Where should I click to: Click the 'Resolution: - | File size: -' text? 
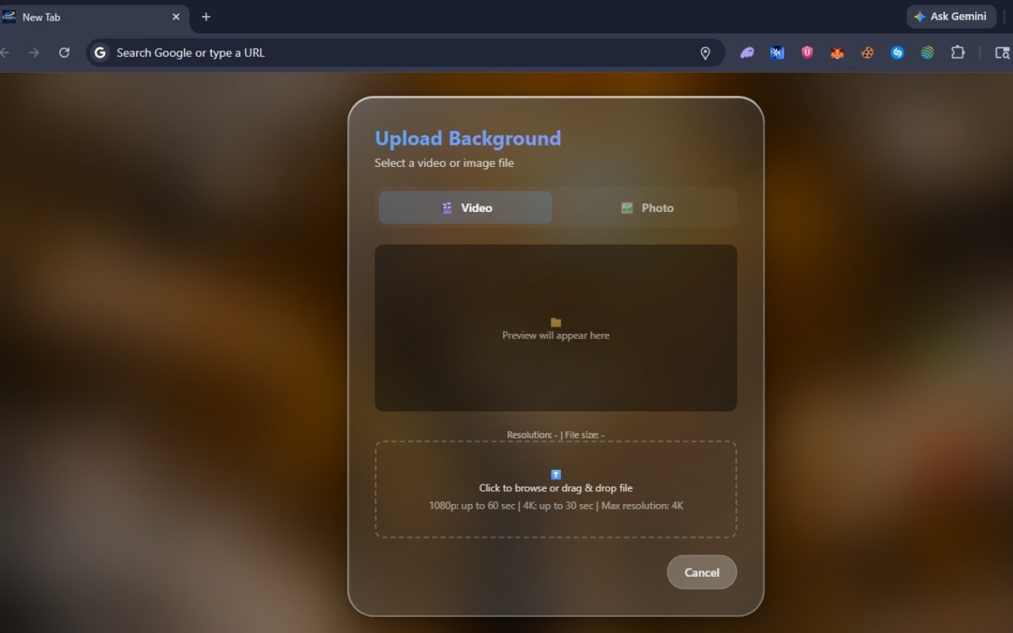click(556, 435)
